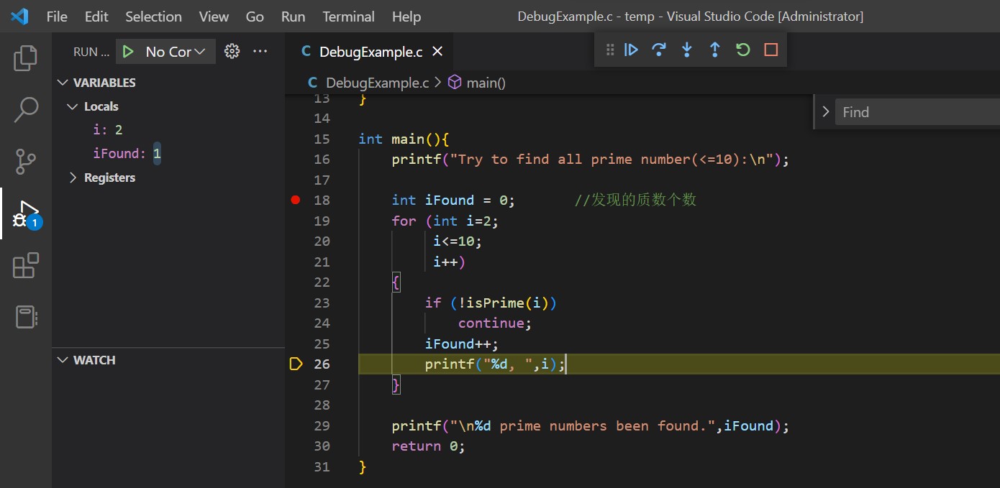Click the bottom activity bar panel icon

26,317
